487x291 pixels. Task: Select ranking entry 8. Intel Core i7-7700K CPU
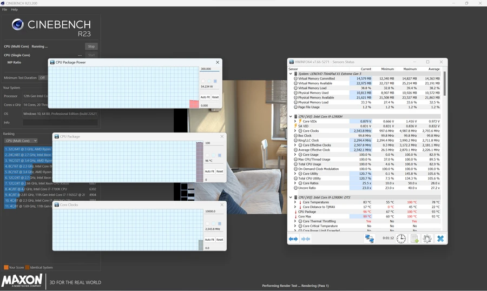point(50,189)
